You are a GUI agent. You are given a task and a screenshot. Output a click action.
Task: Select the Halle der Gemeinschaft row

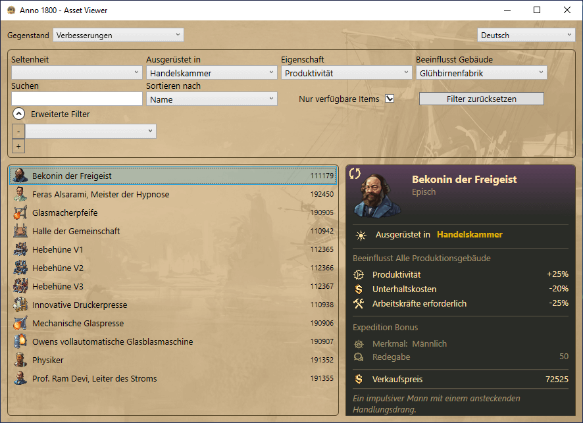click(173, 231)
